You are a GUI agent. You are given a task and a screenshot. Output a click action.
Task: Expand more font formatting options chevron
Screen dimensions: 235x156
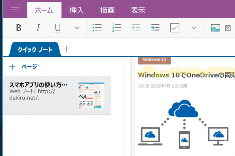pyautogui.click(x=77, y=28)
